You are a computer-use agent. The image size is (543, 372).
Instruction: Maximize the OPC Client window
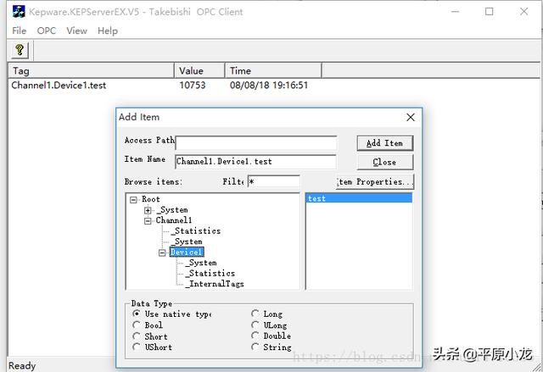click(489, 12)
